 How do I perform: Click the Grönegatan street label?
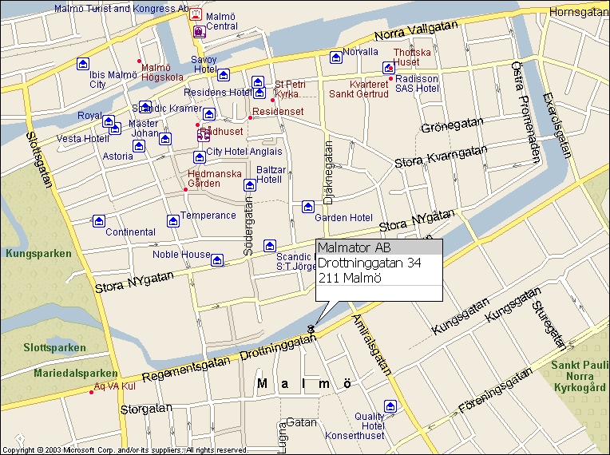click(452, 125)
